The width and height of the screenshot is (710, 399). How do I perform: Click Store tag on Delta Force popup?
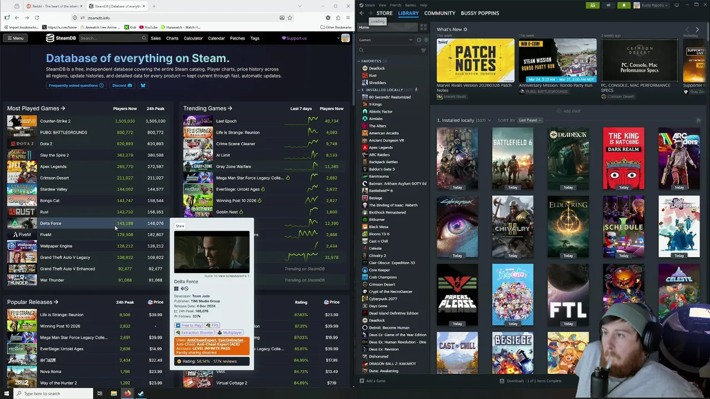[x=180, y=226]
